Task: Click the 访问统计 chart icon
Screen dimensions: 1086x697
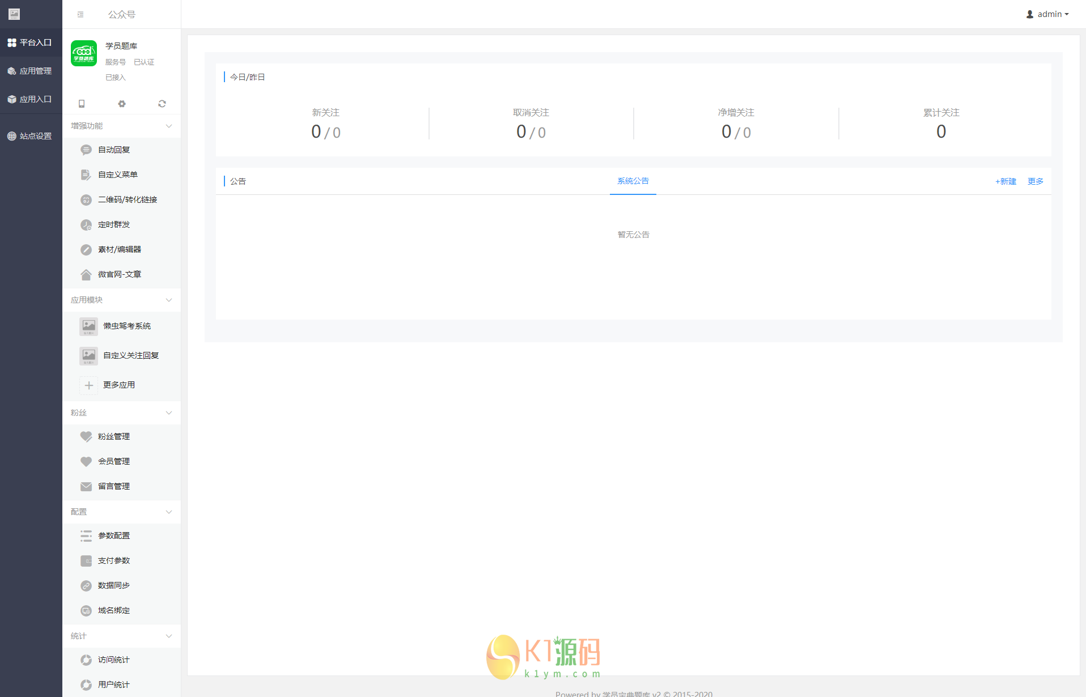Action: pos(86,660)
